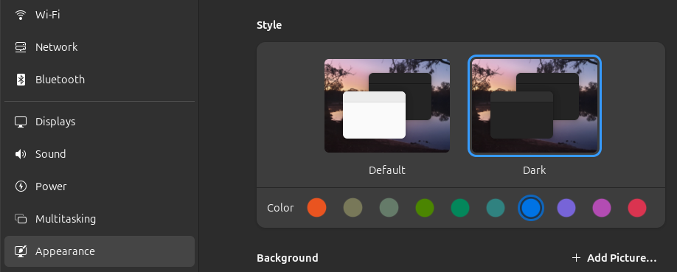Viewport: 677px width, 272px height.
Task: Pick the viridian green accent color
Action: [x=460, y=208]
